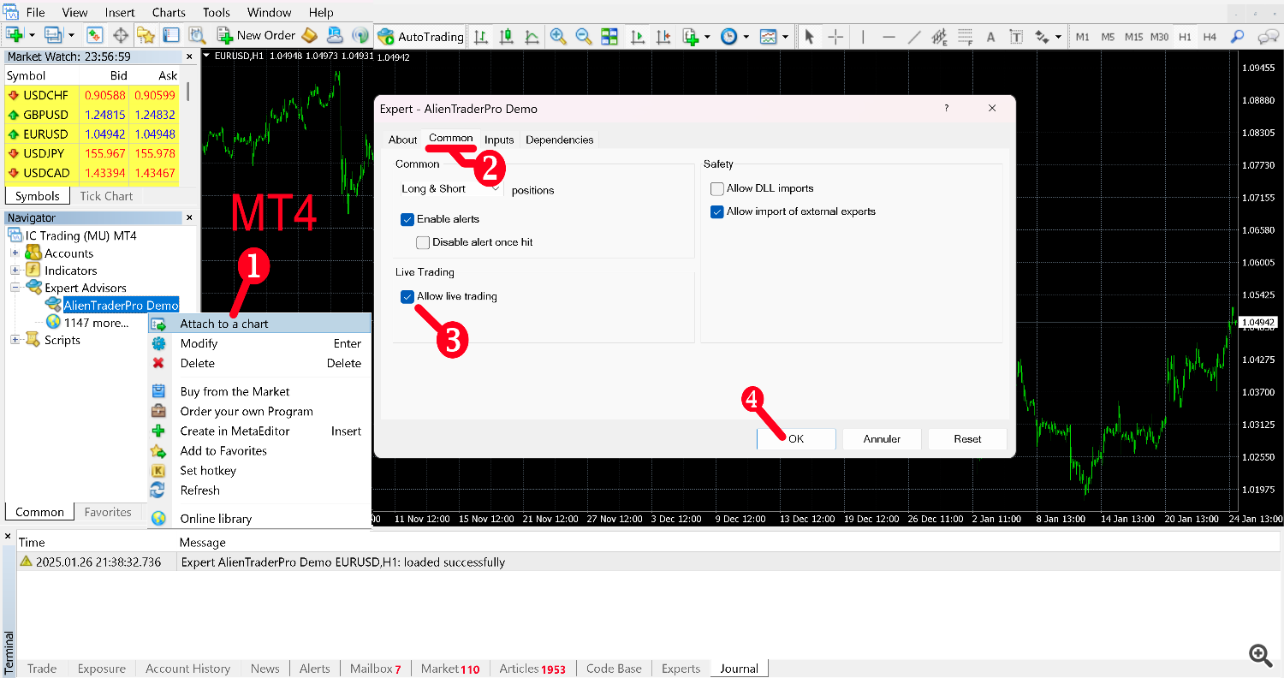Open the Charts menu
Screen dimensions: 1284x678
point(169,12)
